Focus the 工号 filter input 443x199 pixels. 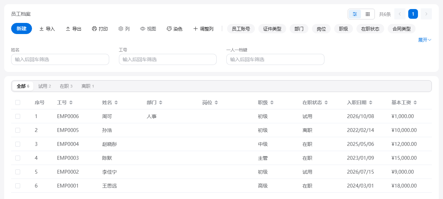(168, 59)
